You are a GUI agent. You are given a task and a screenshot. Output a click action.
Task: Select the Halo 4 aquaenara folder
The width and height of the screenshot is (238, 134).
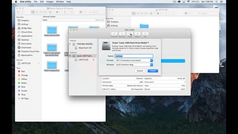pyautogui.click(x=52, y=66)
